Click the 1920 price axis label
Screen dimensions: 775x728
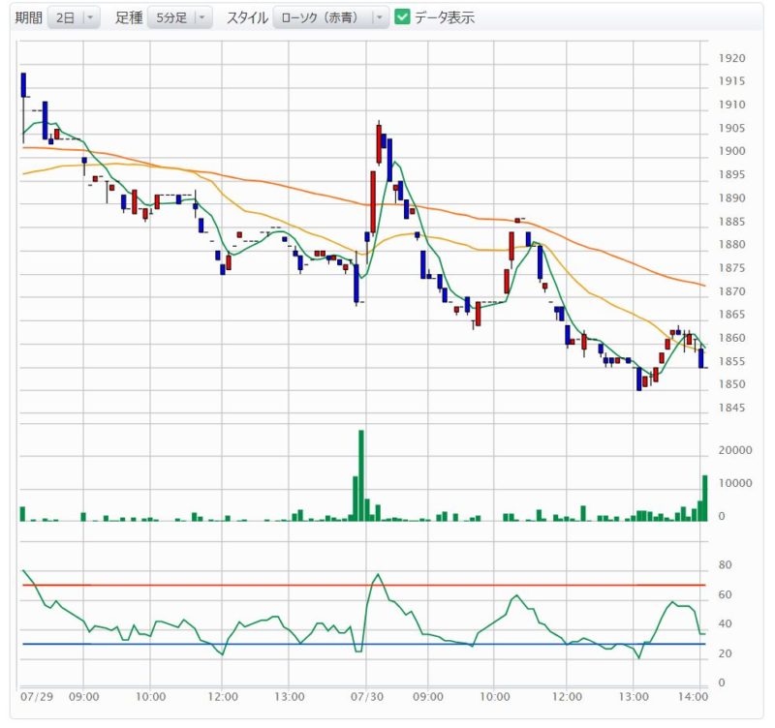coord(731,58)
